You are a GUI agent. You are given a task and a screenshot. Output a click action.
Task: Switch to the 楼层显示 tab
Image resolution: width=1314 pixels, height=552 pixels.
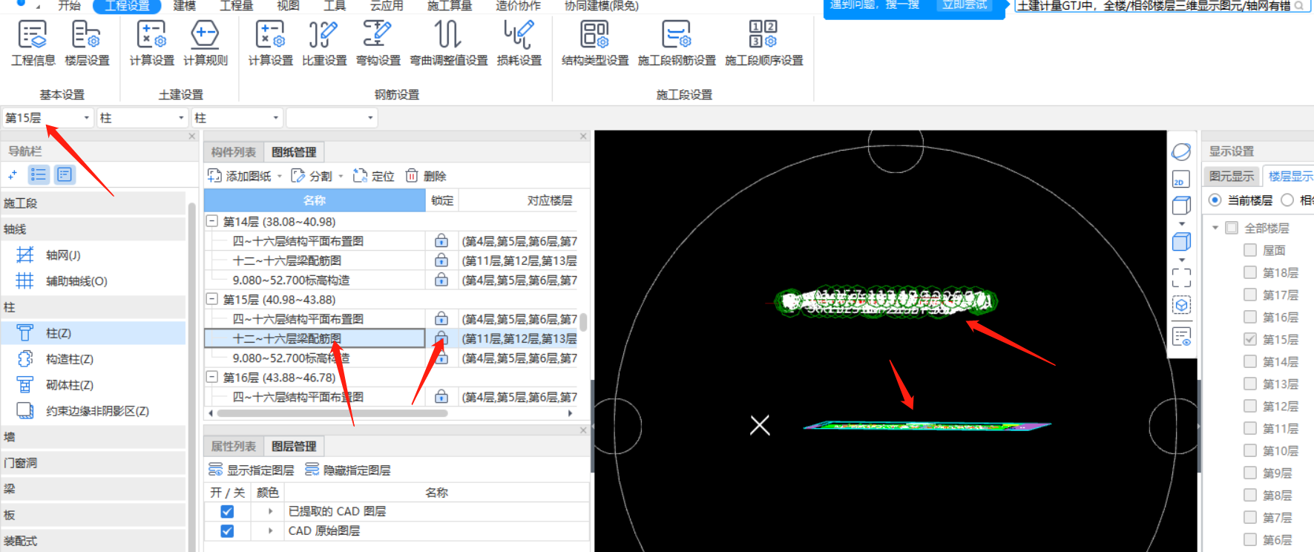point(1290,176)
